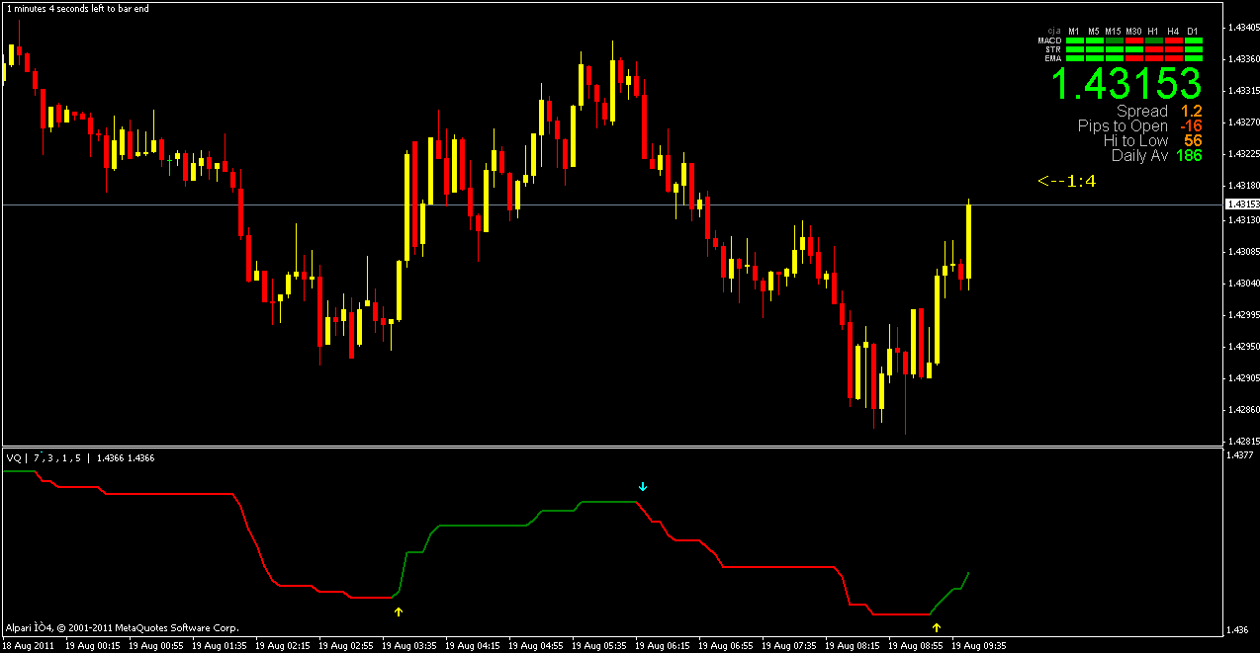The height and width of the screenshot is (653, 1260).
Task: Click the STR H1 red signal cell
Action: pyautogui.click(x=1154, y=49)
